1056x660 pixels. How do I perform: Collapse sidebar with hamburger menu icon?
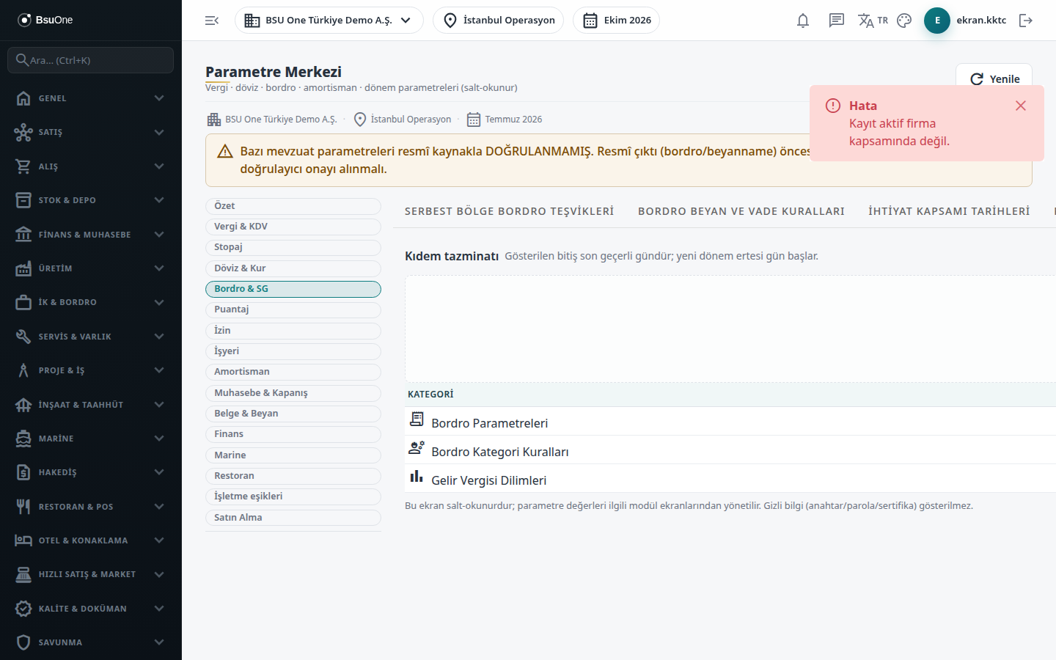pyautogui.click(x=212, y=21)
